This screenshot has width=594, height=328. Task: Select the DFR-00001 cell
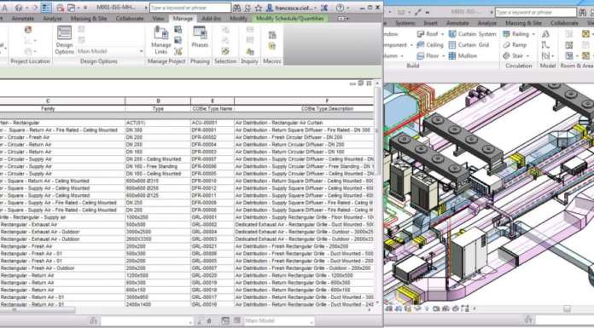pyautogui.click(x=213, y=130)
